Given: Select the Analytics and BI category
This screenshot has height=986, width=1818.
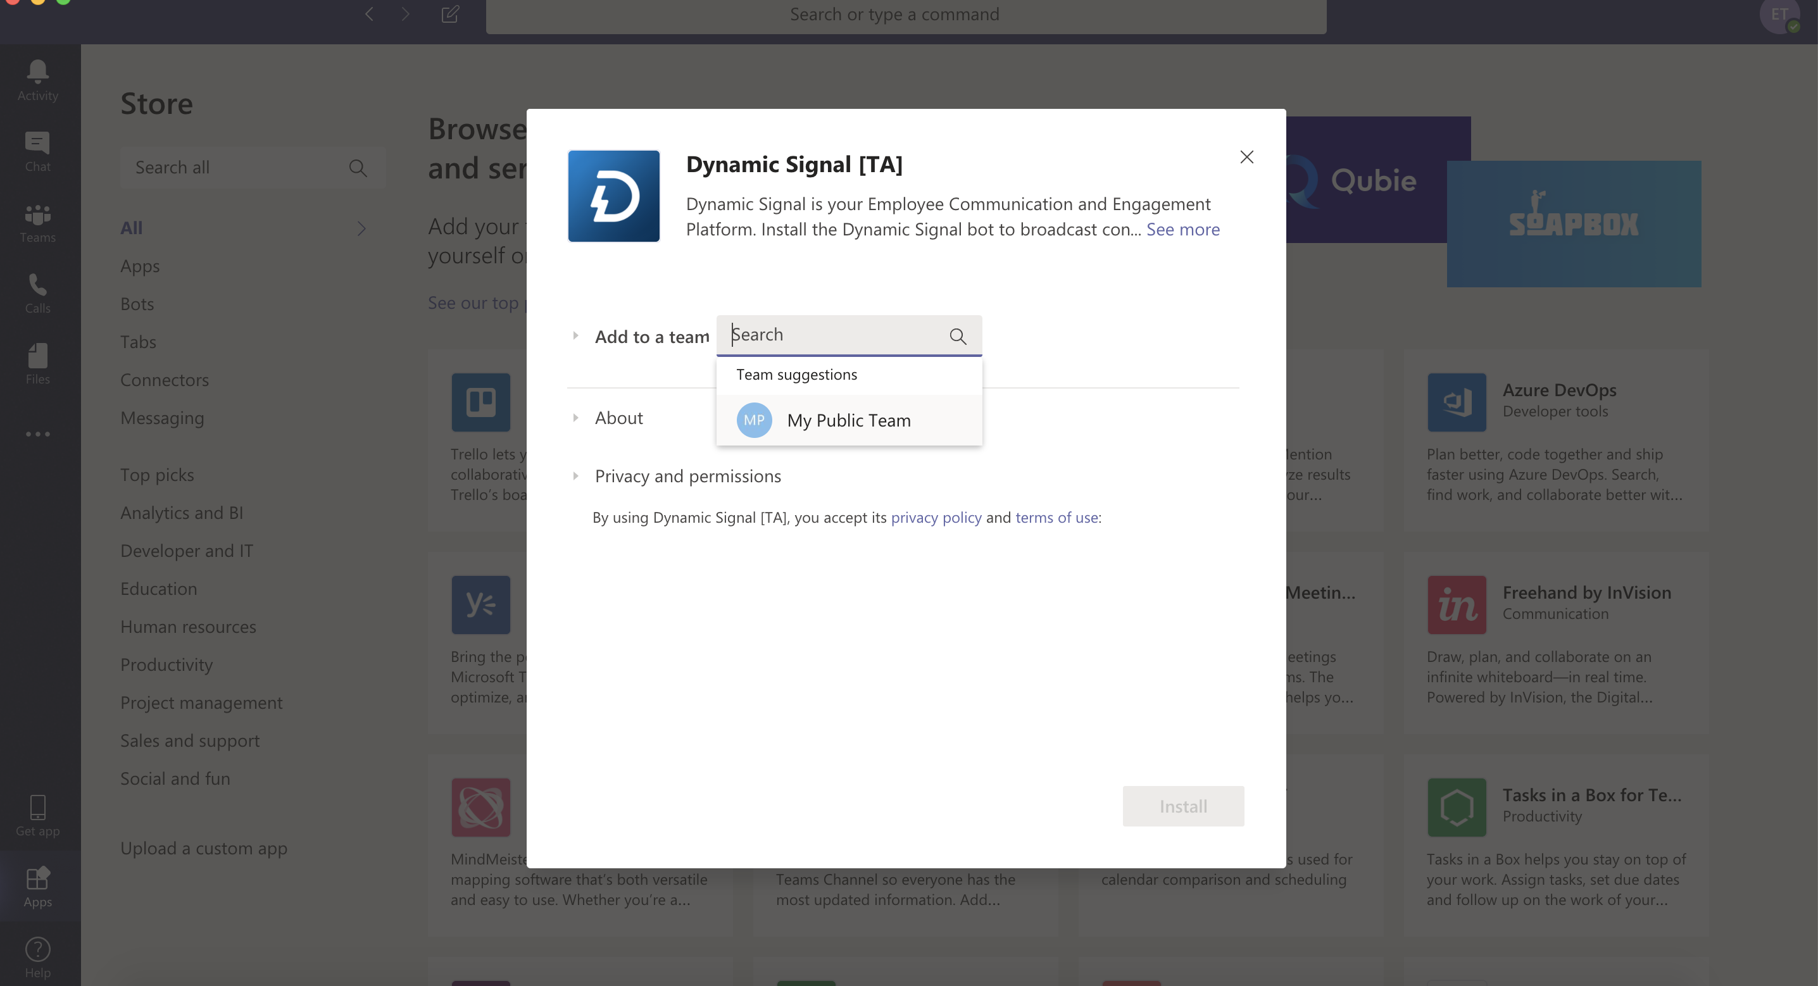Looking at the screenshot, I should point(182,513).
